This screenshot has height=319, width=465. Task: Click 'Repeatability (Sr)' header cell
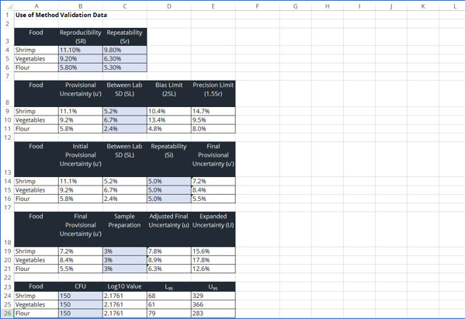tap(124, 36)
